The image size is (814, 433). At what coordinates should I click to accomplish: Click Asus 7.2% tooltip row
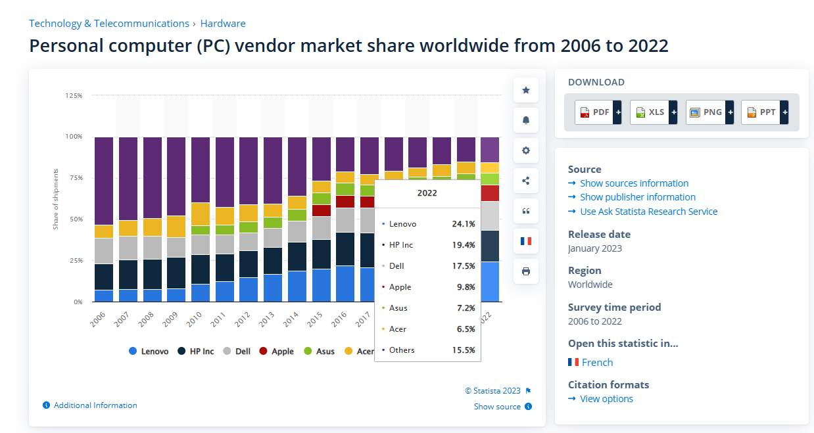(x=428, y=308)
